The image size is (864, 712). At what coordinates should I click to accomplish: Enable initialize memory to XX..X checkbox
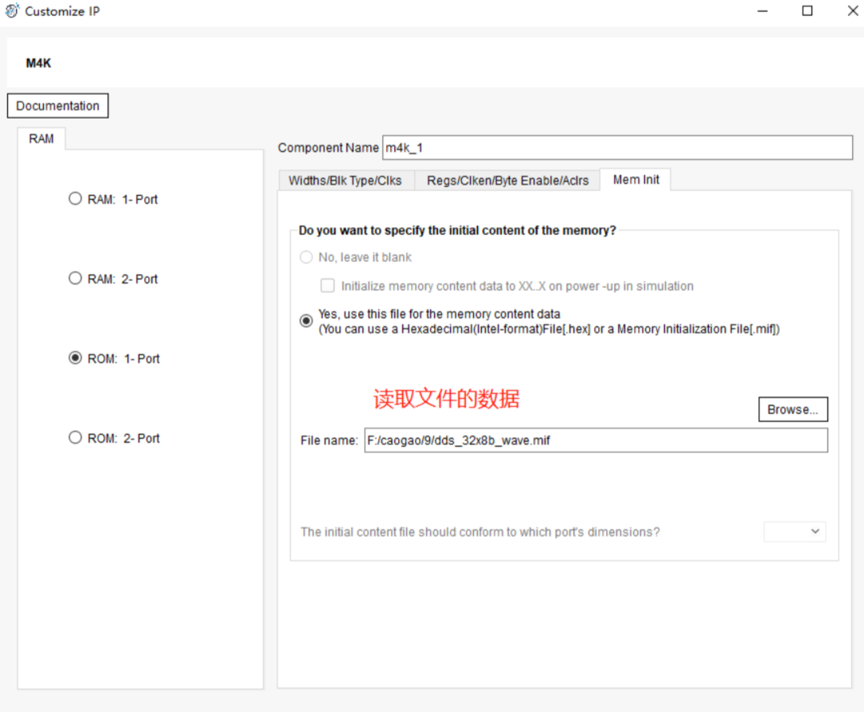(x=327, y=286)
